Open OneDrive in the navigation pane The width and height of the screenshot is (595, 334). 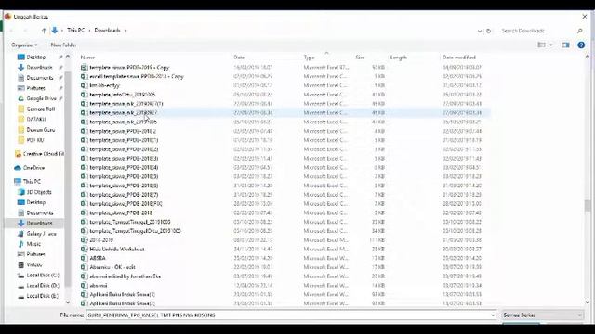(x=33, y=168)
